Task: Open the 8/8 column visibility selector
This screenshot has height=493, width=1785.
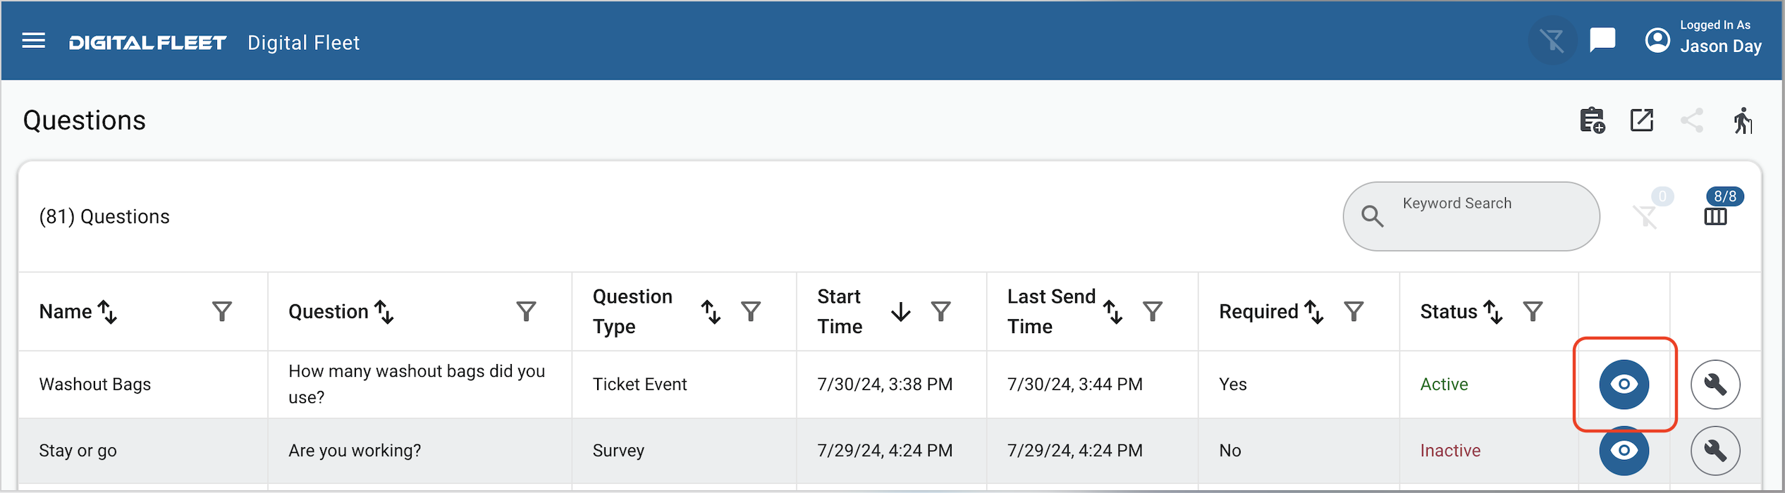Action: point(1717,214)
